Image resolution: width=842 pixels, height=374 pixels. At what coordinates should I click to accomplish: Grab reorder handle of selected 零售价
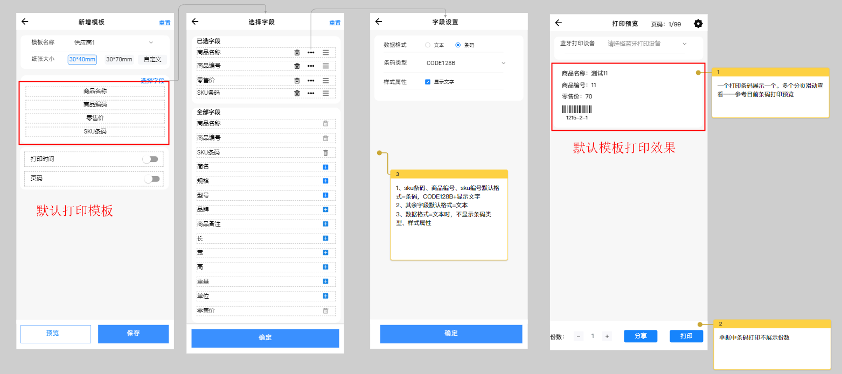click(325, 80)
